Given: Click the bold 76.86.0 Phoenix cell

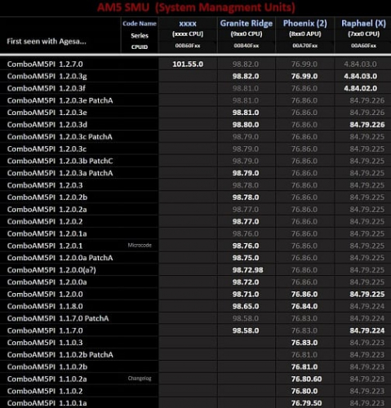Looking at the screenshot, I should (304, 295).
